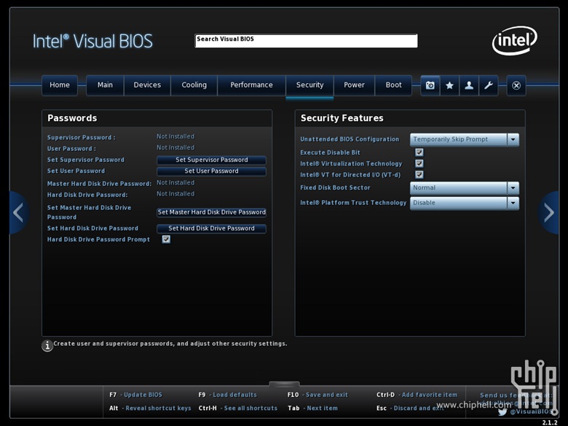568x426 pixels.
Task: Open the Cooling tab
Action: pos(194,85)
